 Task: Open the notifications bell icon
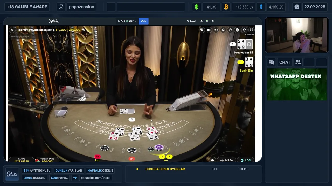click(x=207, y=21)
